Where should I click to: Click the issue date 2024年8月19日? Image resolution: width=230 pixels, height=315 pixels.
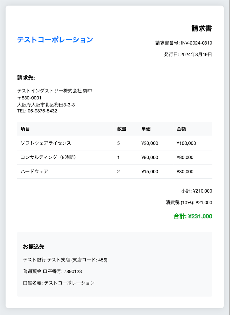[196, 54]
